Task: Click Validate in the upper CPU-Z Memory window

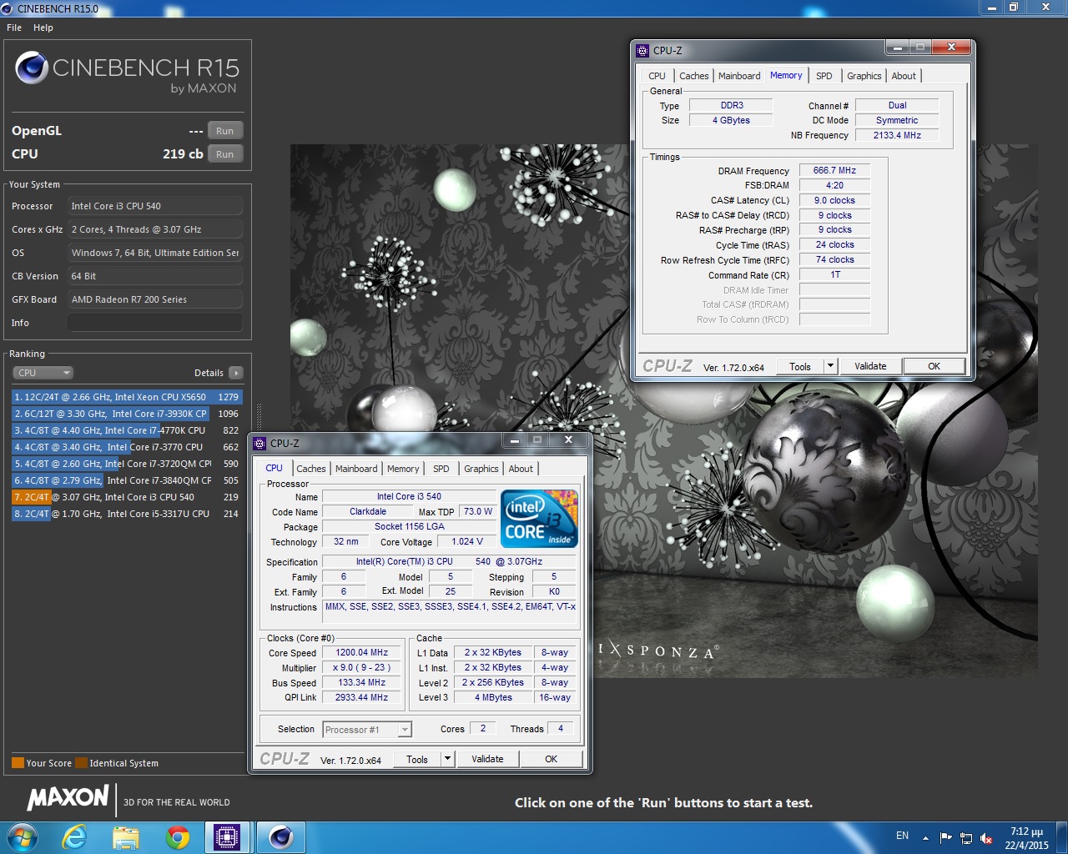Action: click(870, 366)
